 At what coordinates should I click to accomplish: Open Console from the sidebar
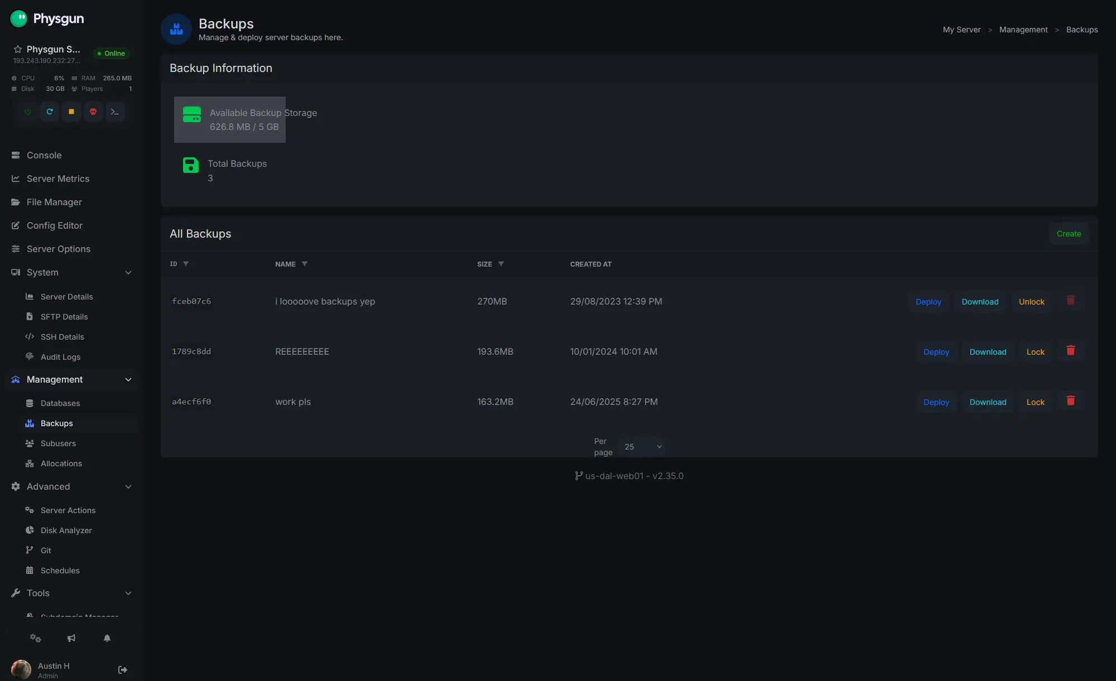[71, 155]
